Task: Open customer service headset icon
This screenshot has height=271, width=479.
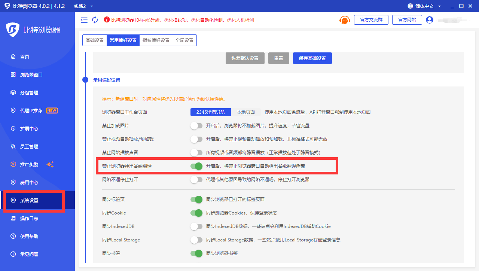Action: click(345, 20)
